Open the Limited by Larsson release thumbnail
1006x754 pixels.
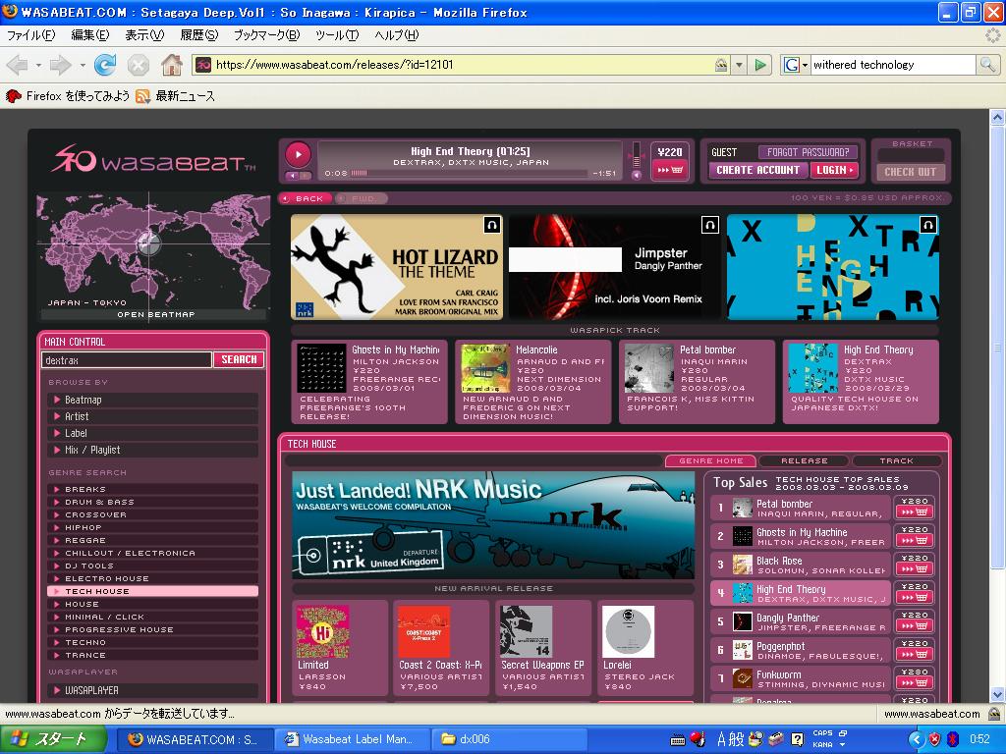(x=322, y=631)
